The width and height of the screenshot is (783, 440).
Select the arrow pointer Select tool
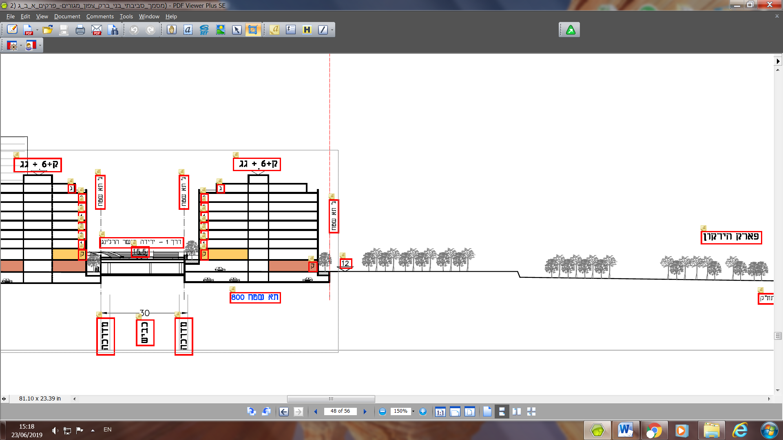click(237, 30)
